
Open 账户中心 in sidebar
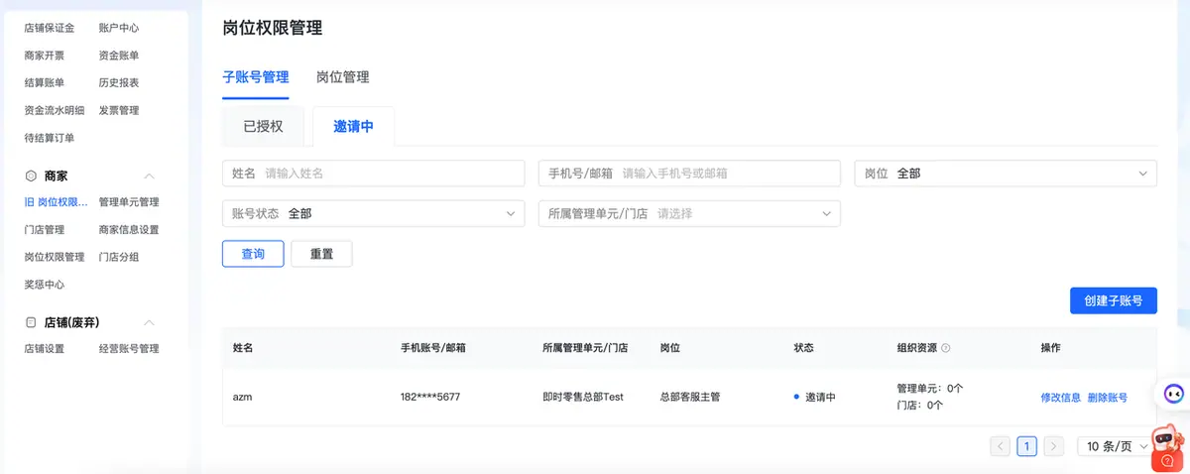[x=119, y=28]
